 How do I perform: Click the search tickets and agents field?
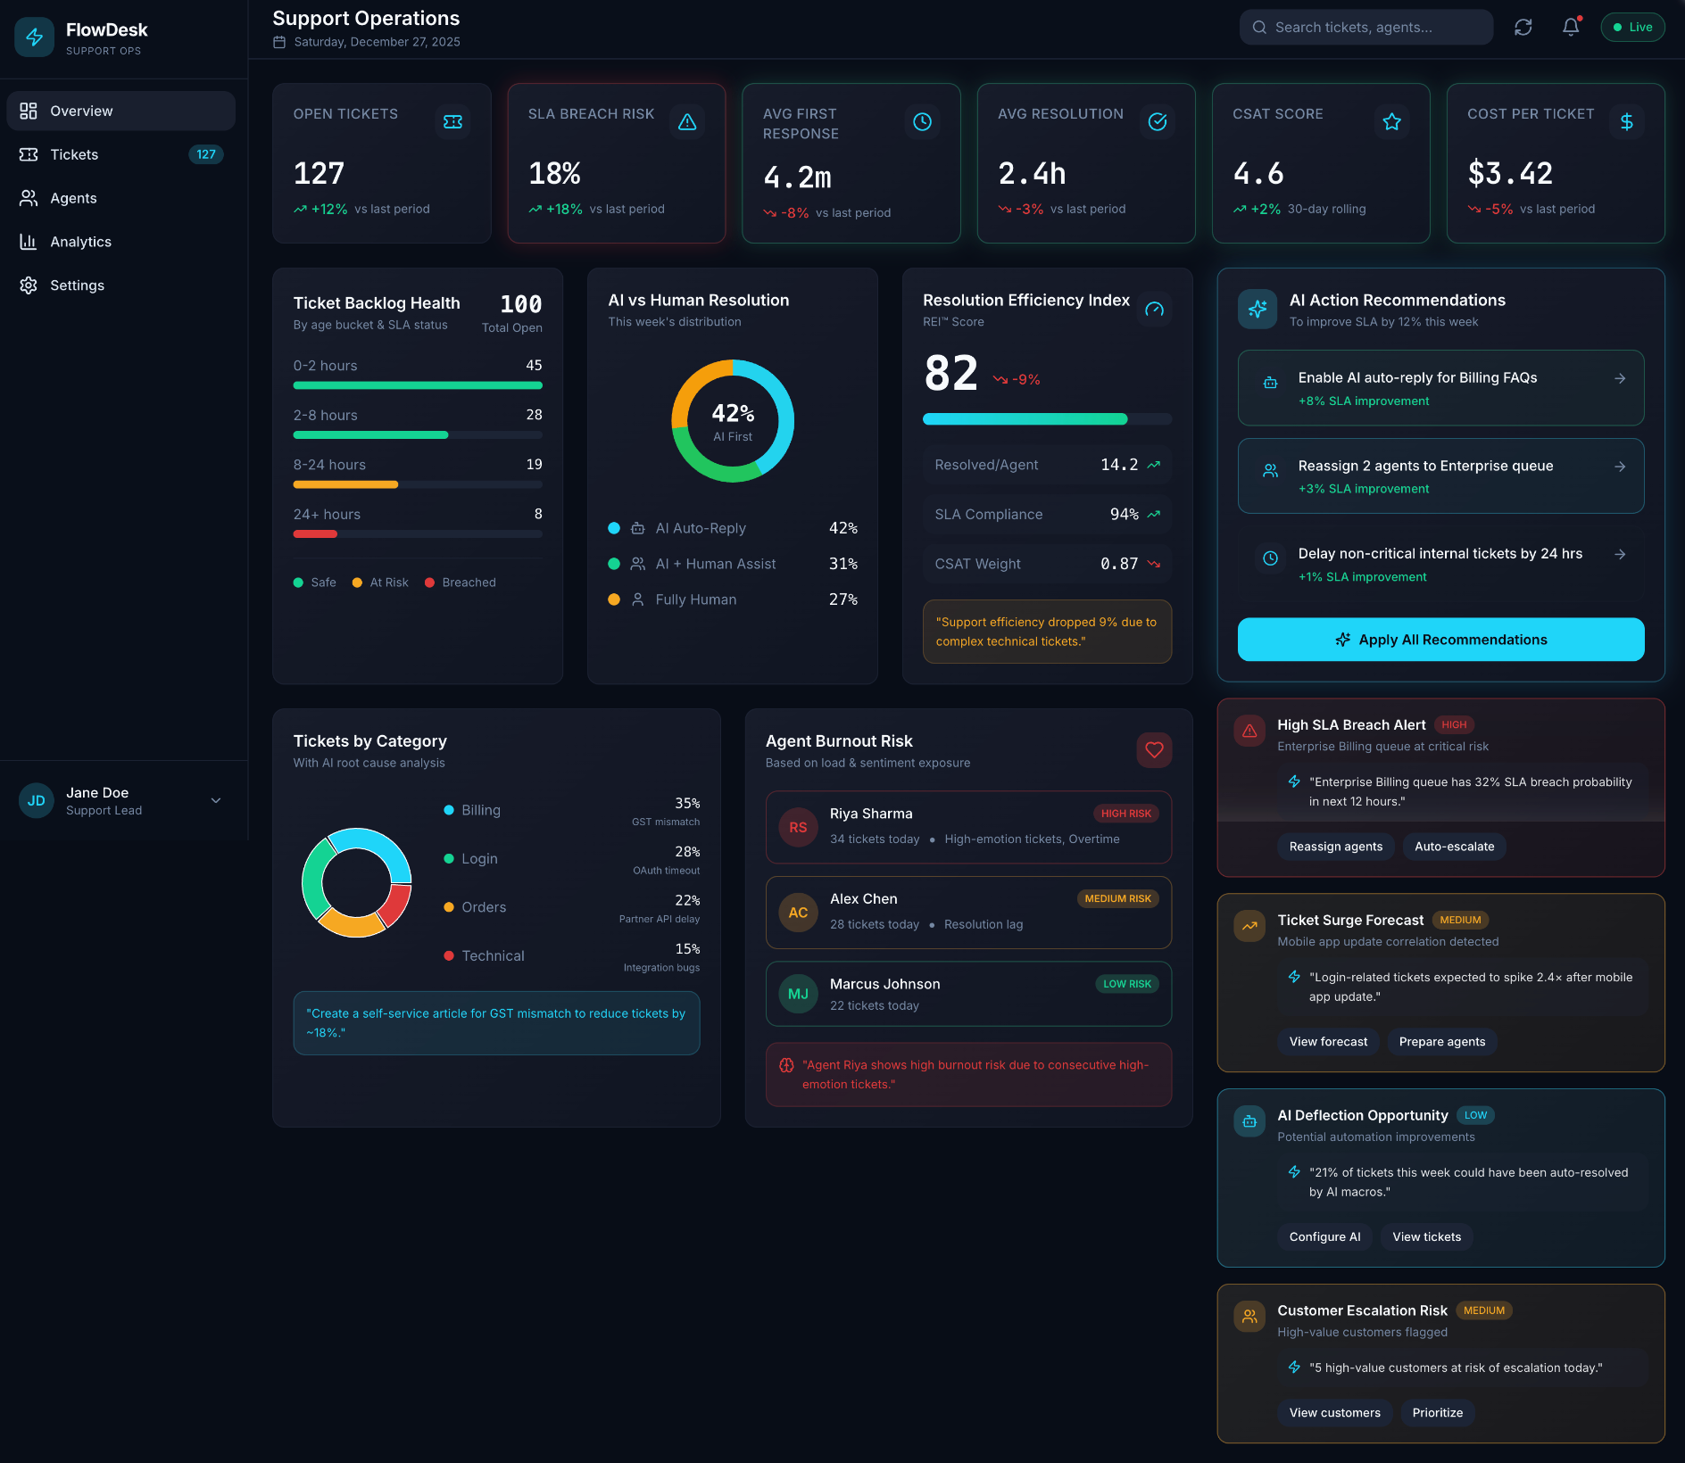click(x=1365, y=28)
